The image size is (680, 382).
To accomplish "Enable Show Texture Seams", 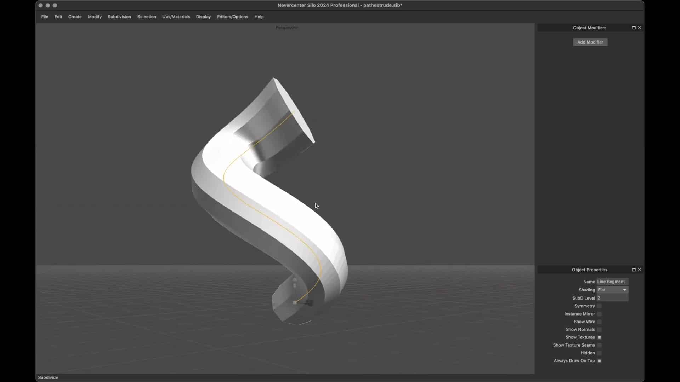I will tap(600, 345).
